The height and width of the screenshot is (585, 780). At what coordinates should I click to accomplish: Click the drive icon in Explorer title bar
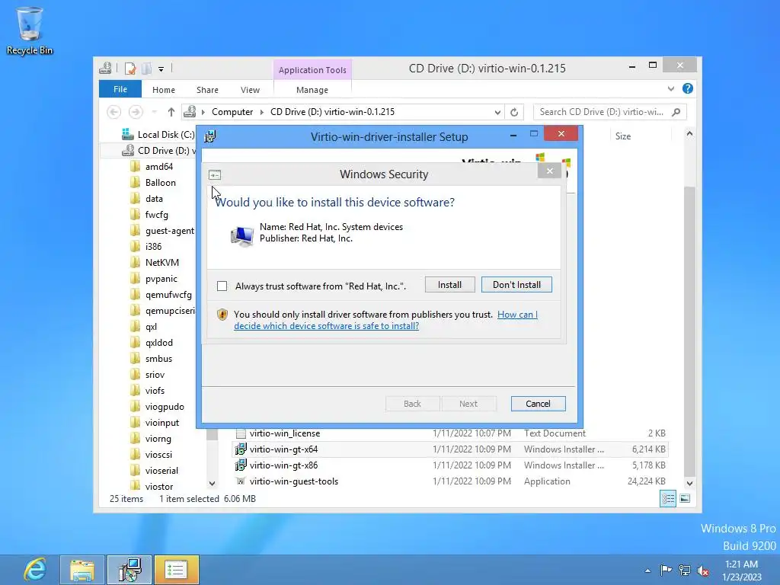pos(105,68)
